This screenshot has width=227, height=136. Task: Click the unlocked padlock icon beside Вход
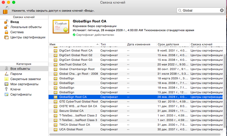(6, 22)
